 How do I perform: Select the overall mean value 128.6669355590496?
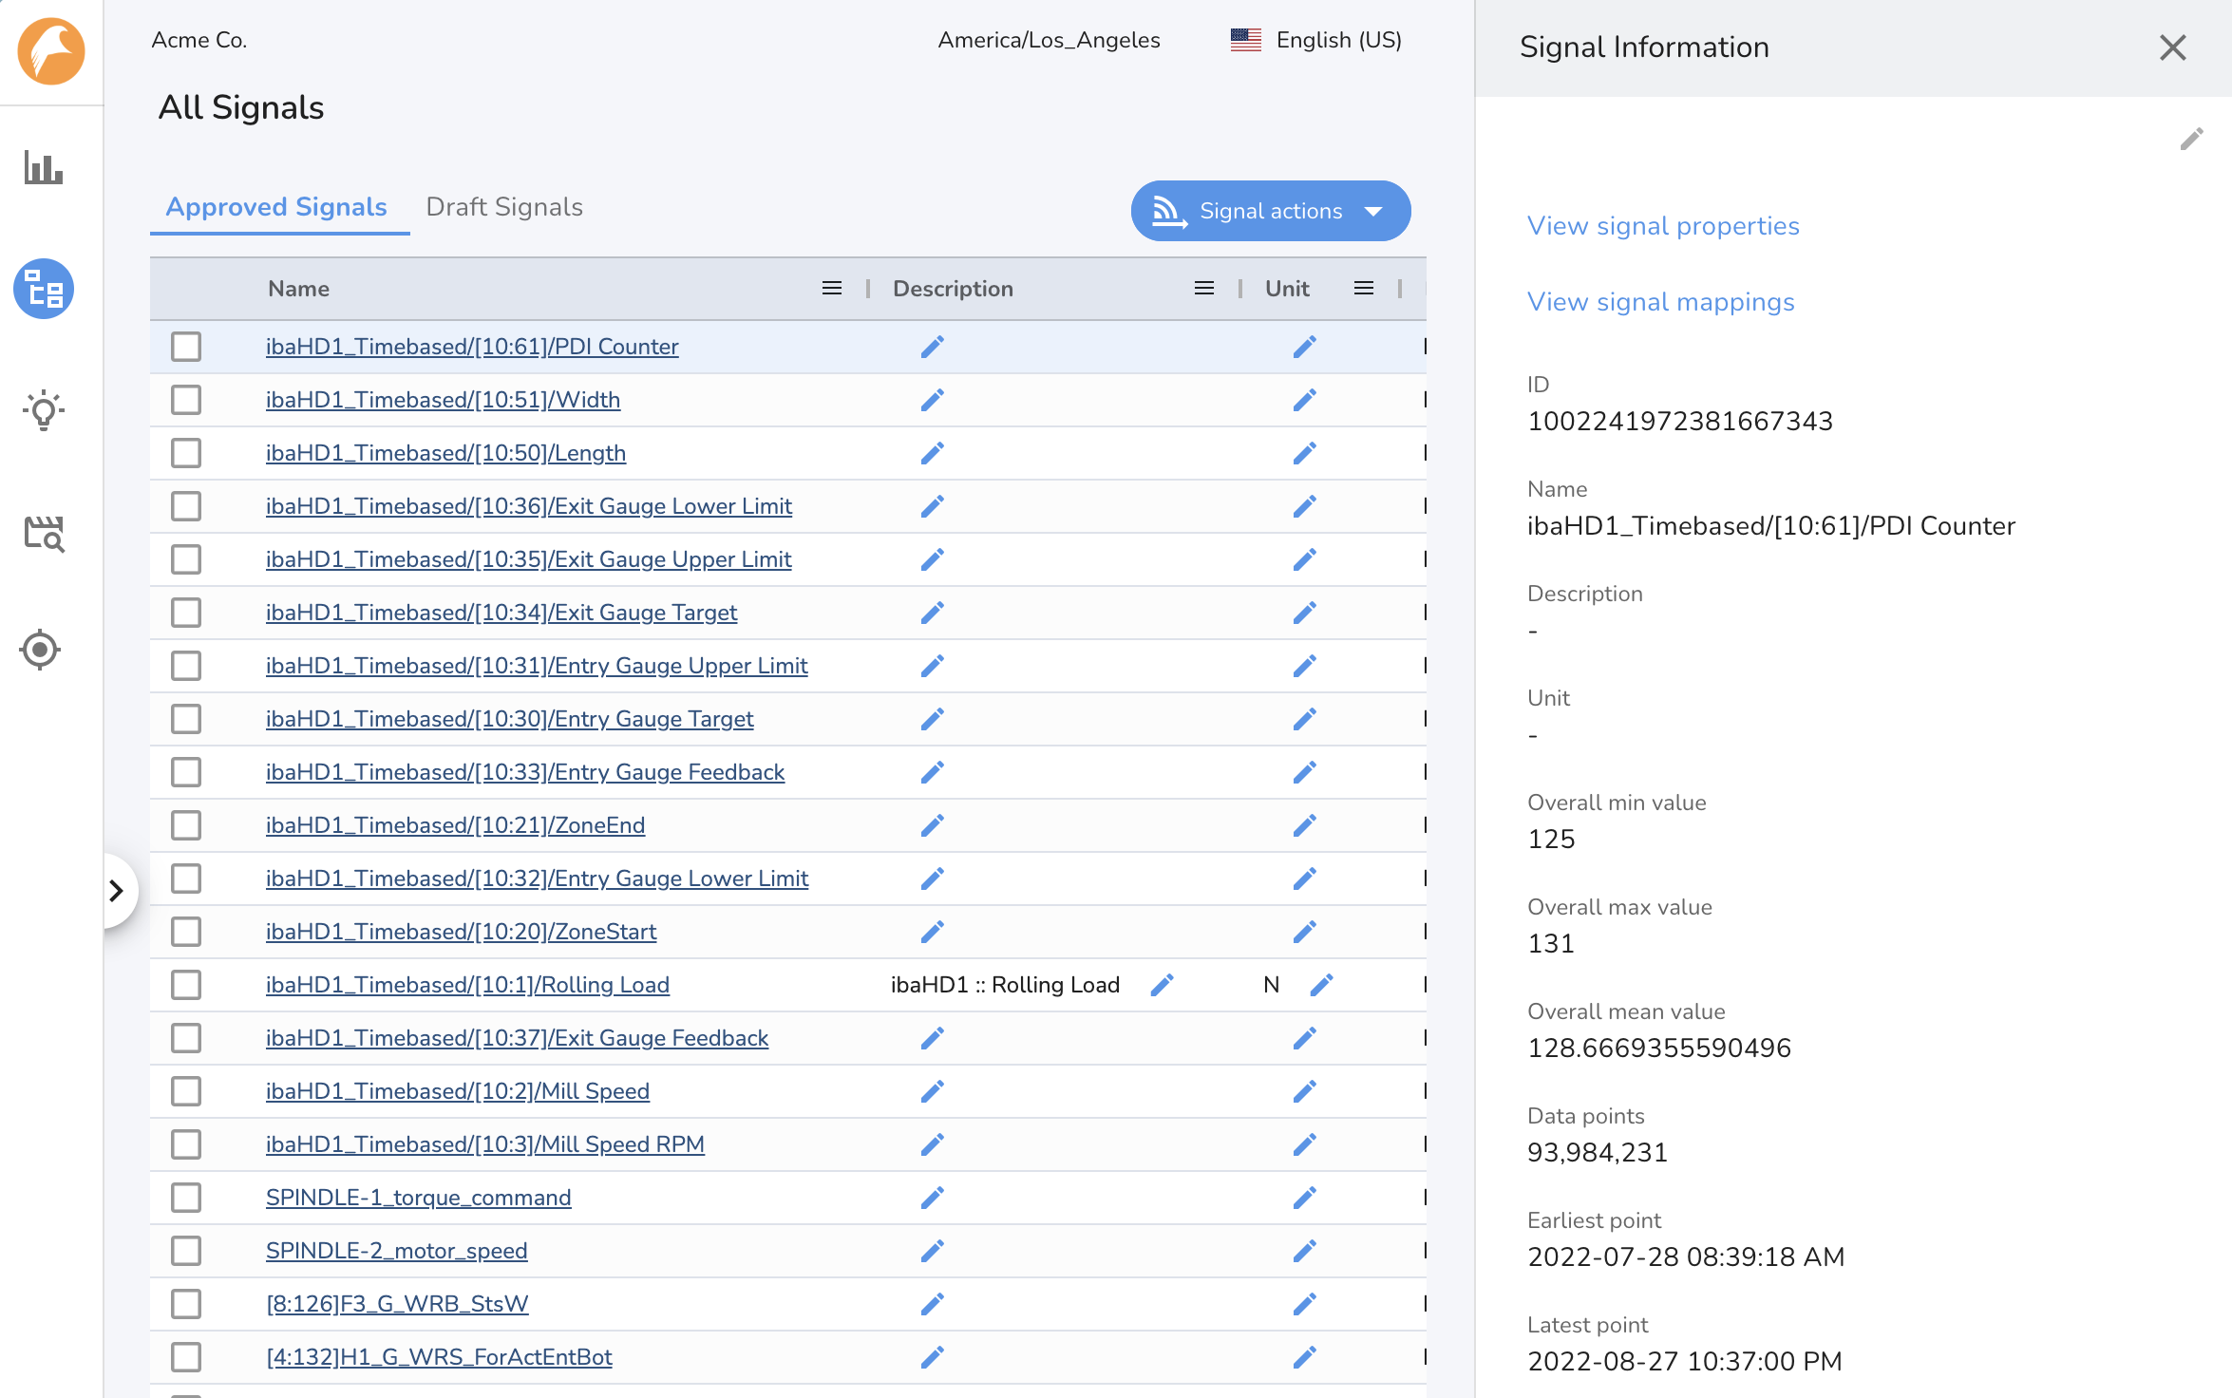pyautogui.click(x=1659, y=1048)
